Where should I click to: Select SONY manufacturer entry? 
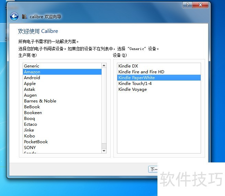click(x=62, y=148)
